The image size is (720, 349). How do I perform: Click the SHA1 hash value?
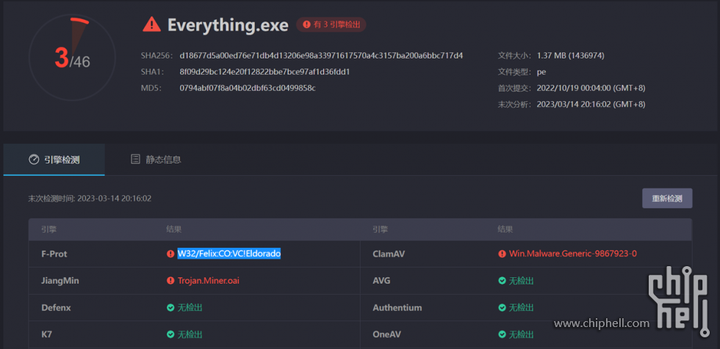click(265, 72)
